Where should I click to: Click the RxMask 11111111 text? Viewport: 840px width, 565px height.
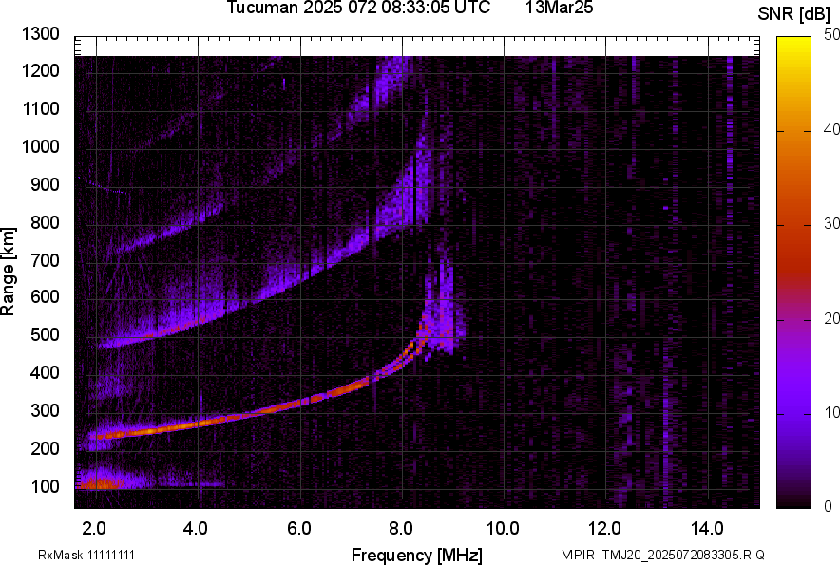[x=86, y=555]
